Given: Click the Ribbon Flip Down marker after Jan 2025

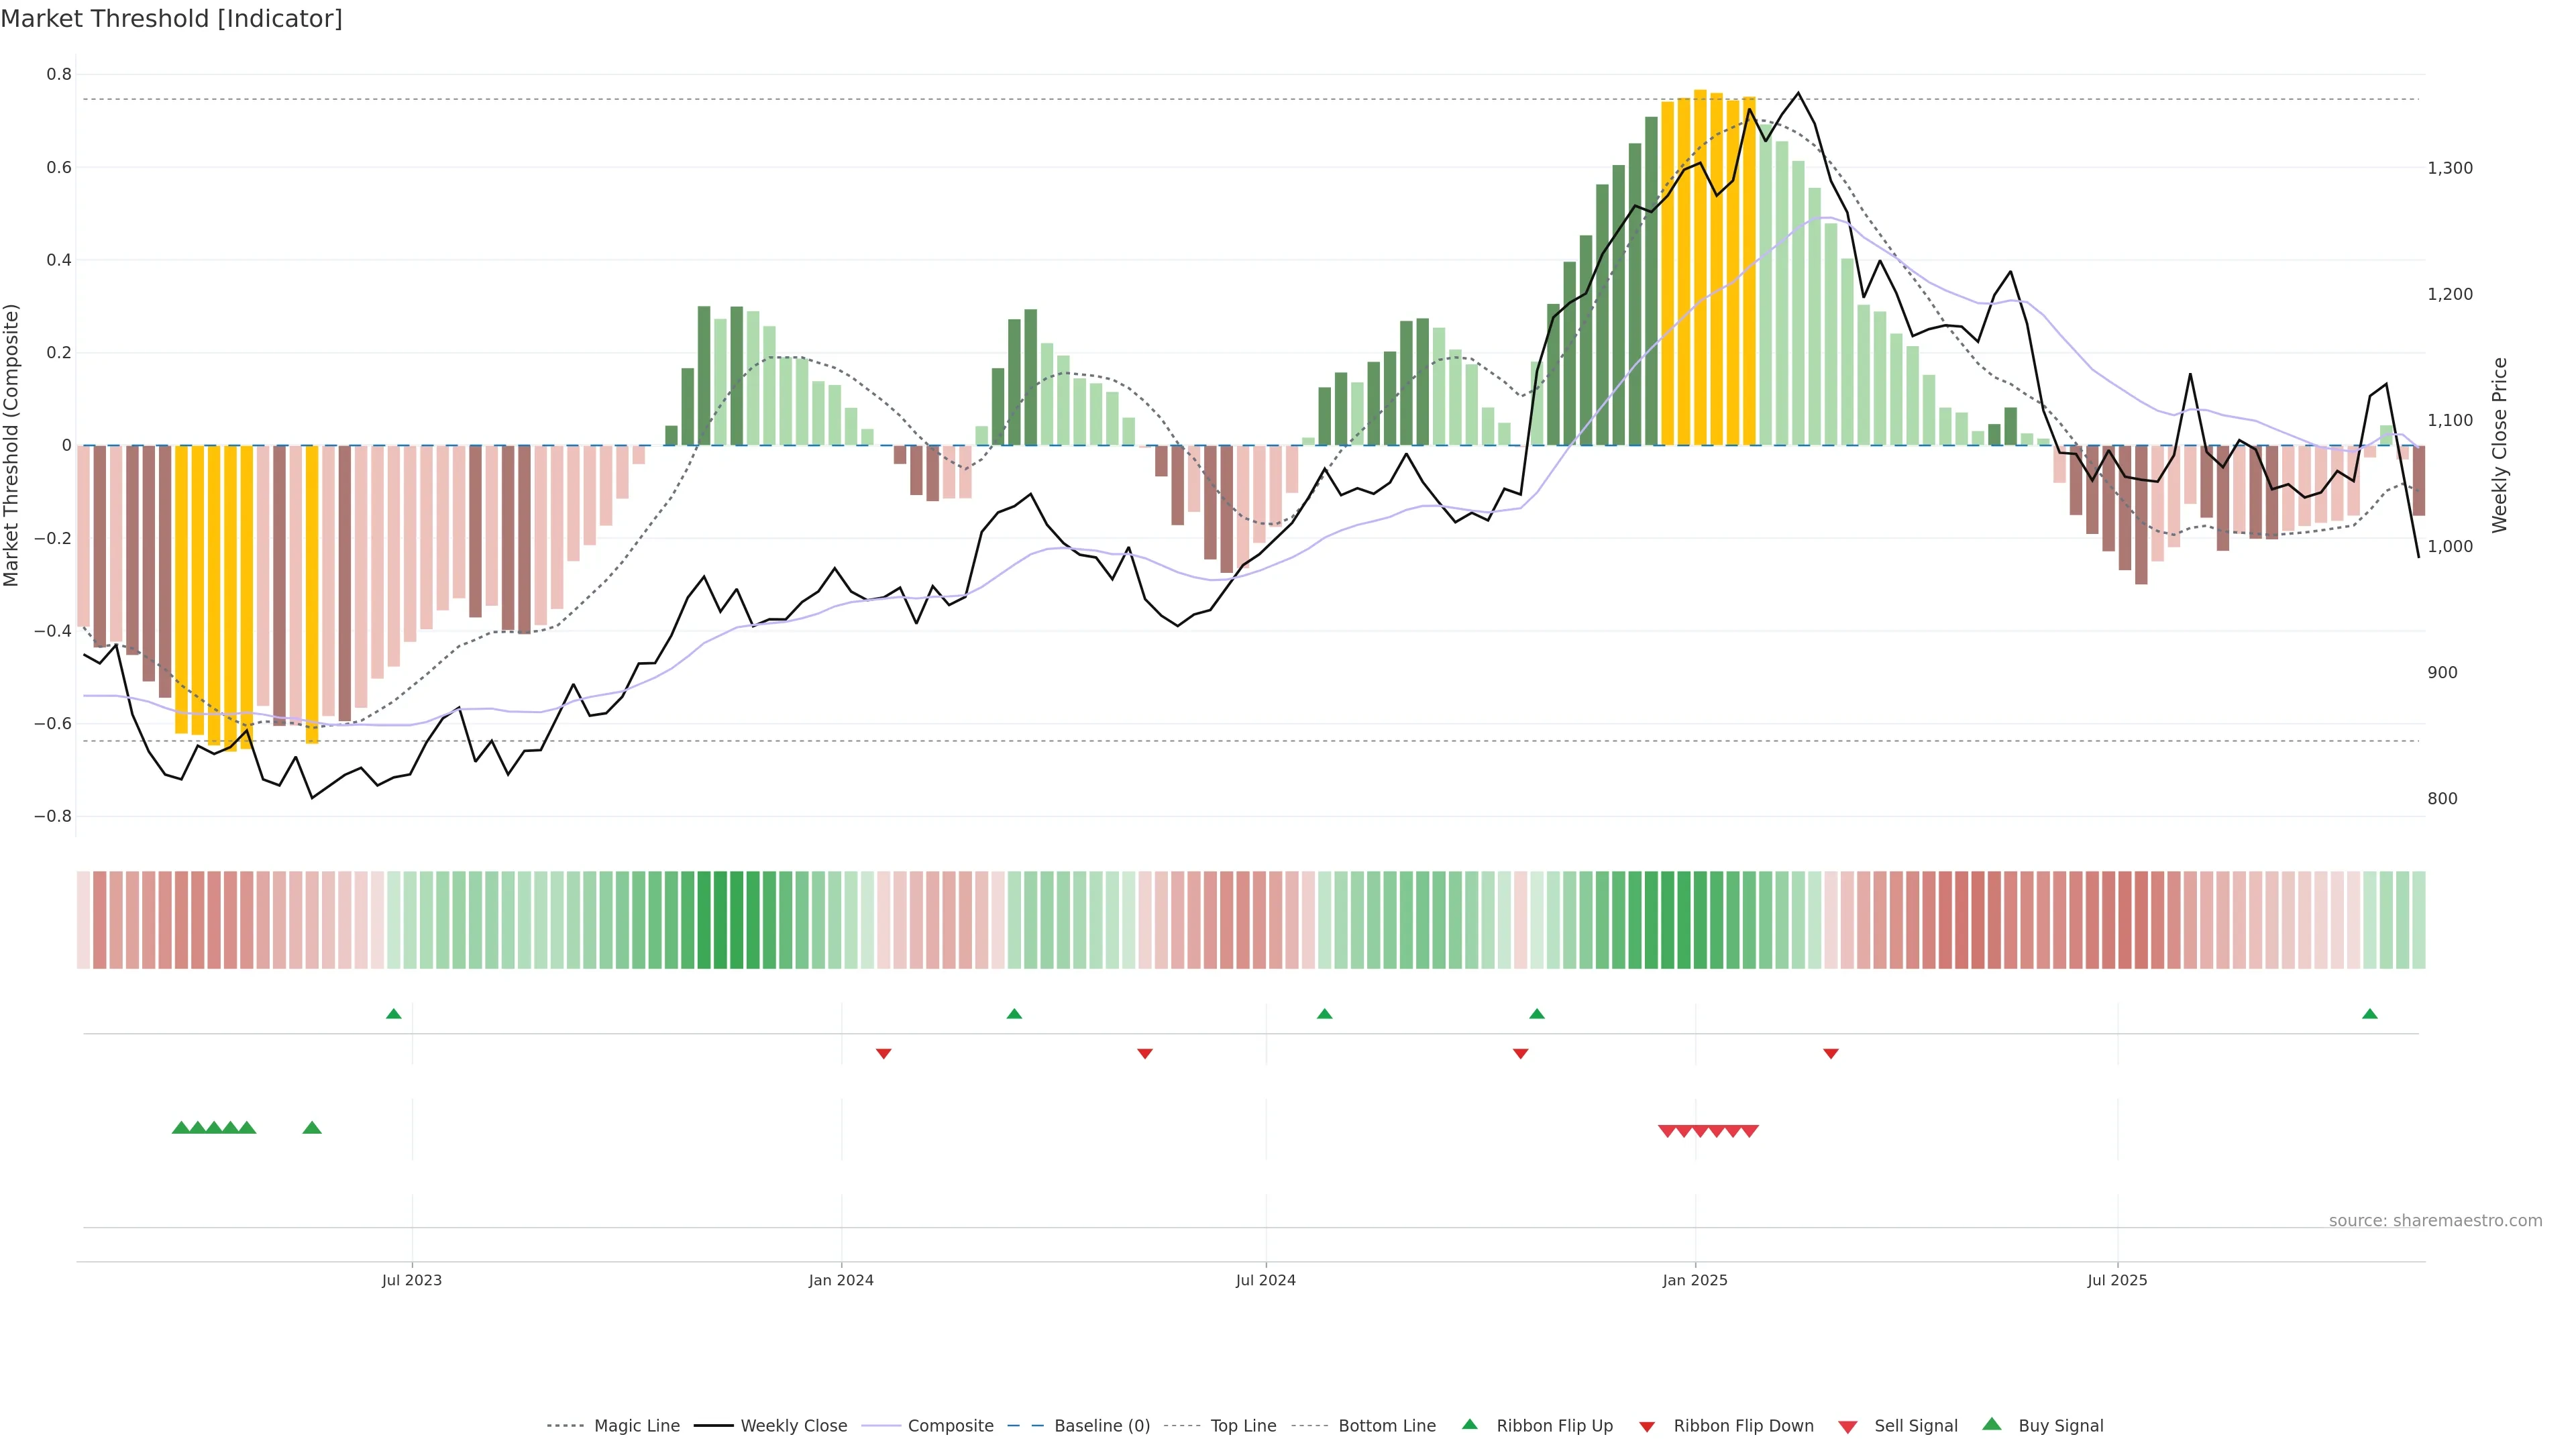Looking at the screenshot, I should coord(1830,1053).
